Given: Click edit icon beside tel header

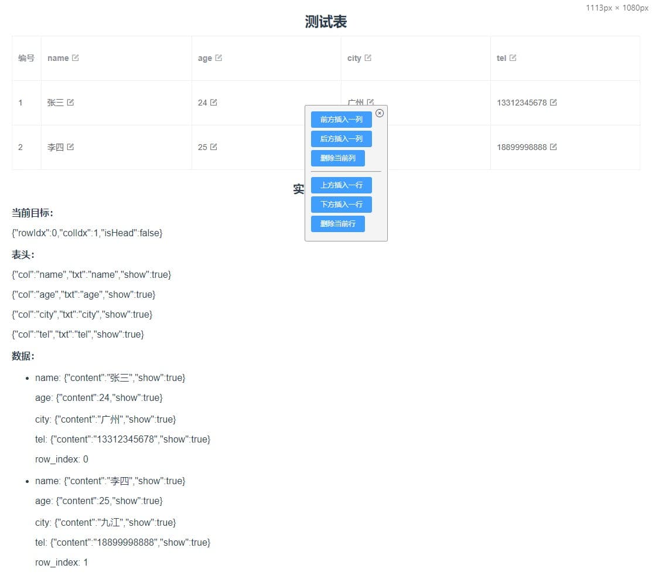Looking at the screenshot, I should coord(513,58).
